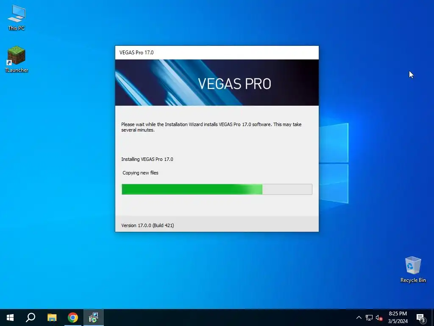Open notification center with 3 alerts
This screenshot has width=434, height=326.
click(x=421, y=318)
